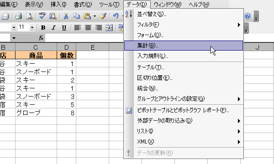Center align the text

[88, 27]
